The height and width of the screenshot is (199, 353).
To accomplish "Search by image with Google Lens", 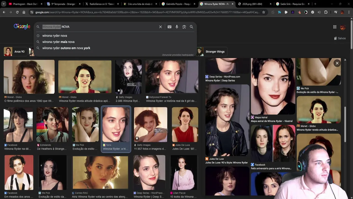I will pyautogui.click(x=184, y=27).
